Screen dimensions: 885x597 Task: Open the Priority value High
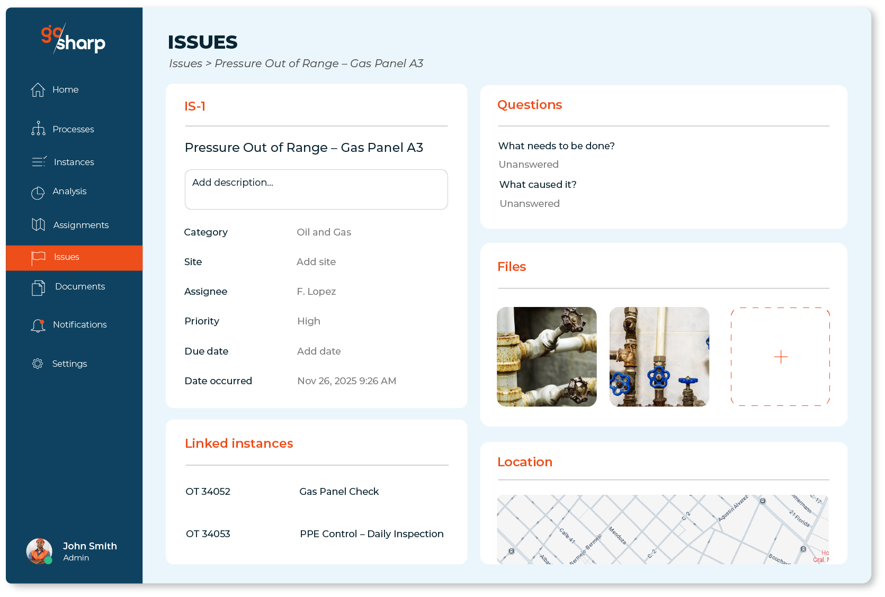309,321
